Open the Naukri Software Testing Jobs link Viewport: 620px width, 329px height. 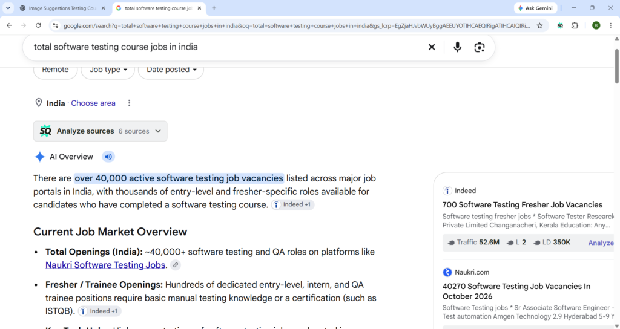point(105,265)
